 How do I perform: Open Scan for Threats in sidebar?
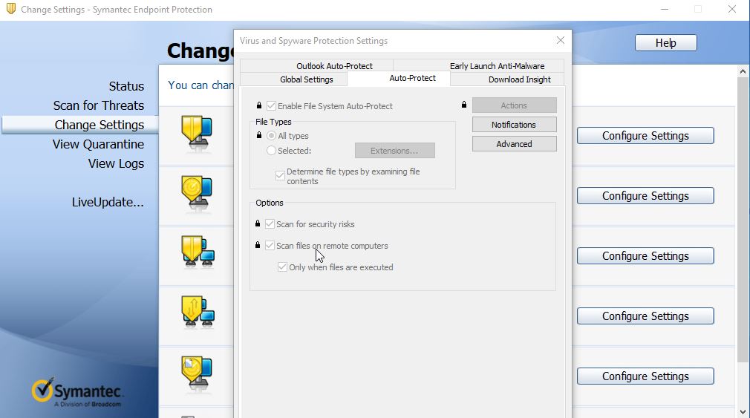[99, 105]
